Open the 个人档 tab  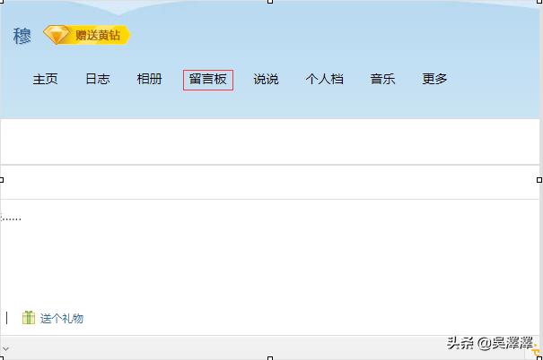coord(325,79)
